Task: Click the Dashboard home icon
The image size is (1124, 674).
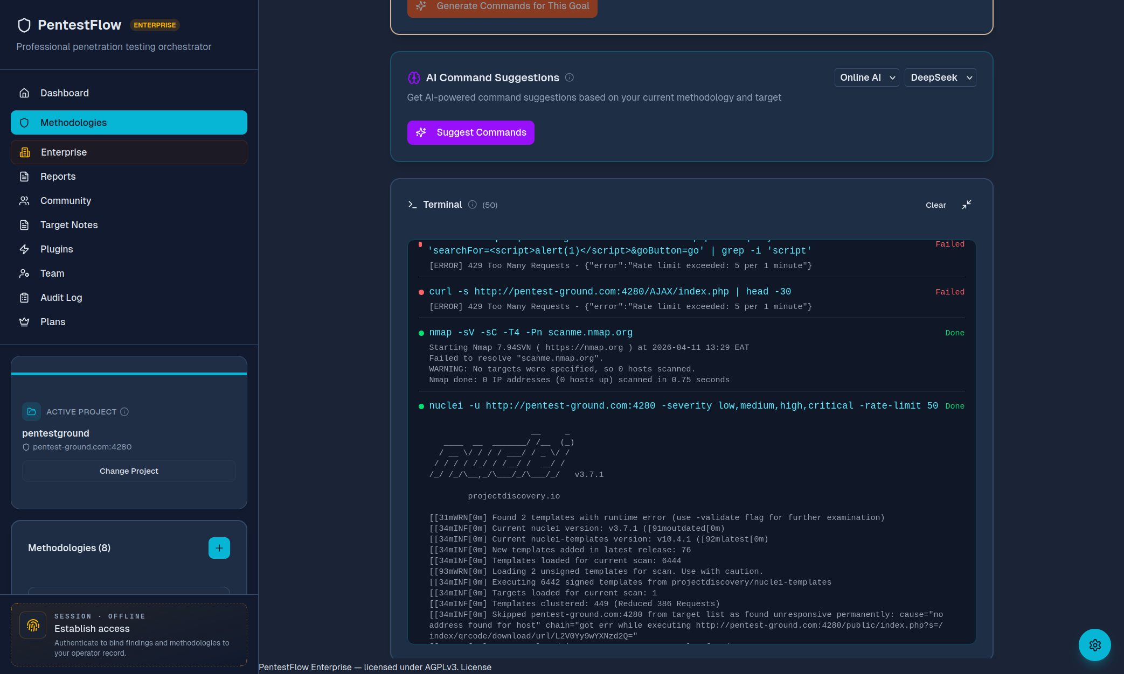Action: (24, 93)
